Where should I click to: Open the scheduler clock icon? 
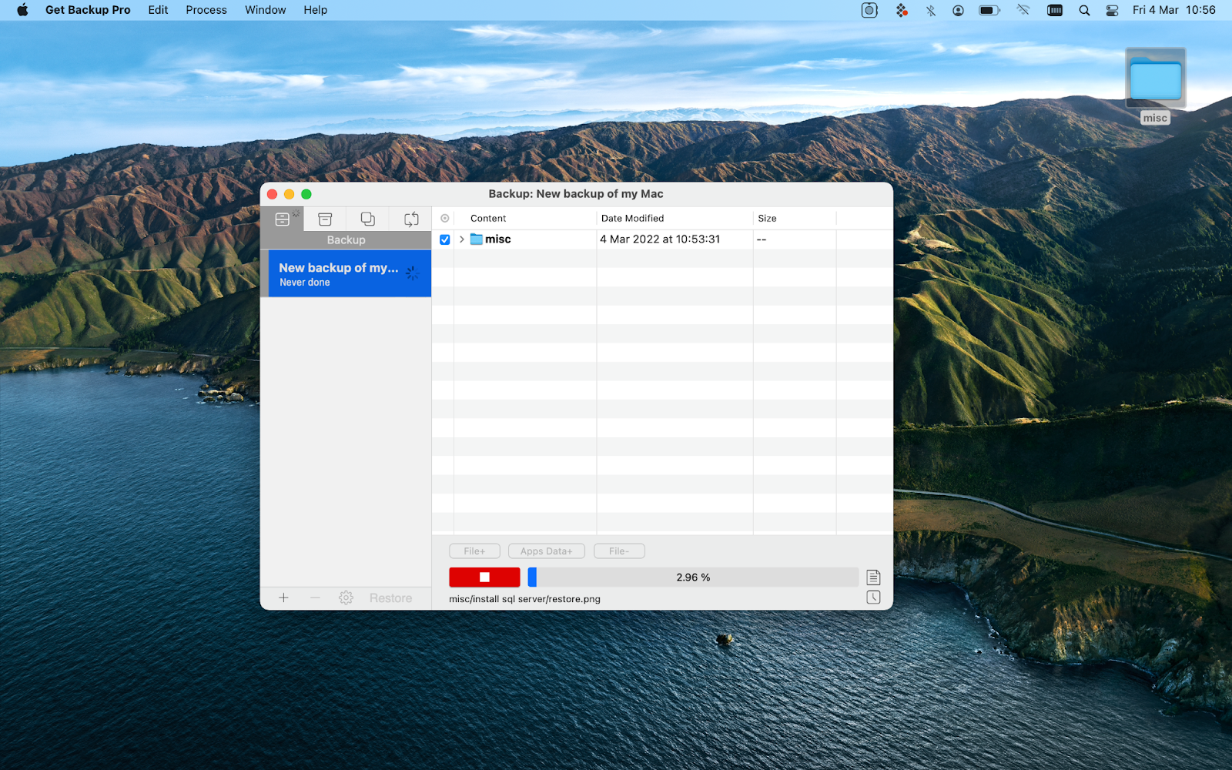click(873, 598)
